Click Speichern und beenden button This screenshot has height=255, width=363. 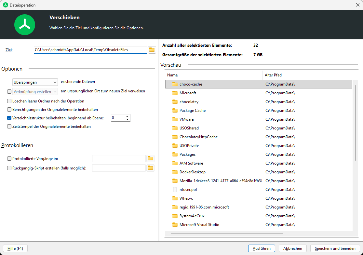(335, 248)
